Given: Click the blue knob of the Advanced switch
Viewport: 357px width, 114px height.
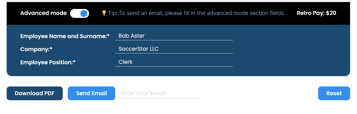Looking at the screenshot, I should point(84,13).
